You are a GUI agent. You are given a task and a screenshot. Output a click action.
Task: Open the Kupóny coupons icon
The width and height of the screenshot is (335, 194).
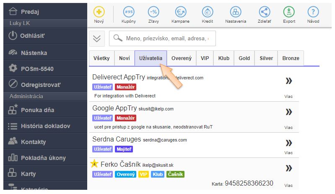129,13
